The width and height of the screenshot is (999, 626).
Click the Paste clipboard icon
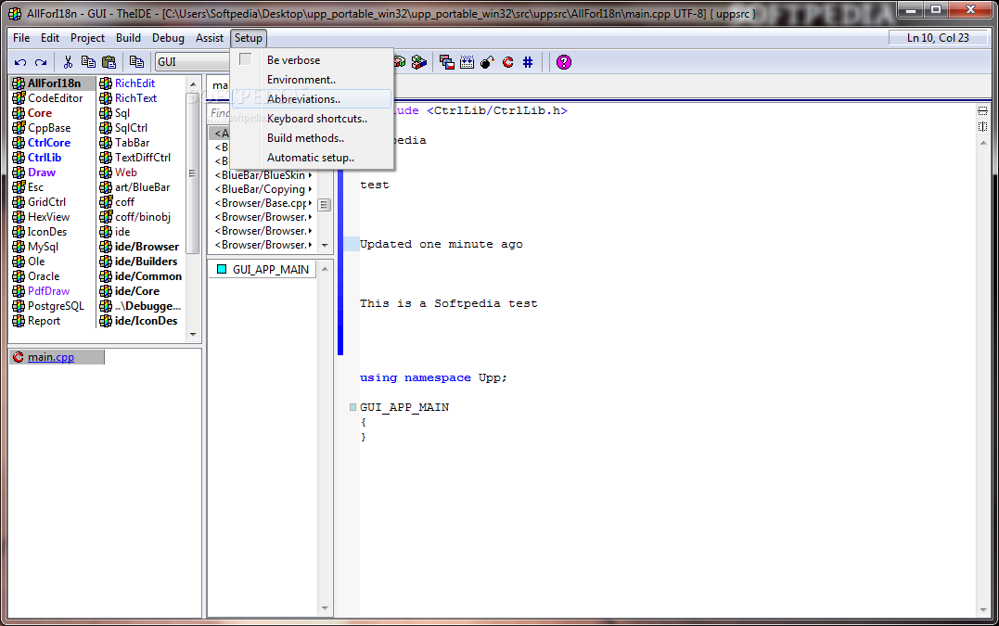(109, 62)
